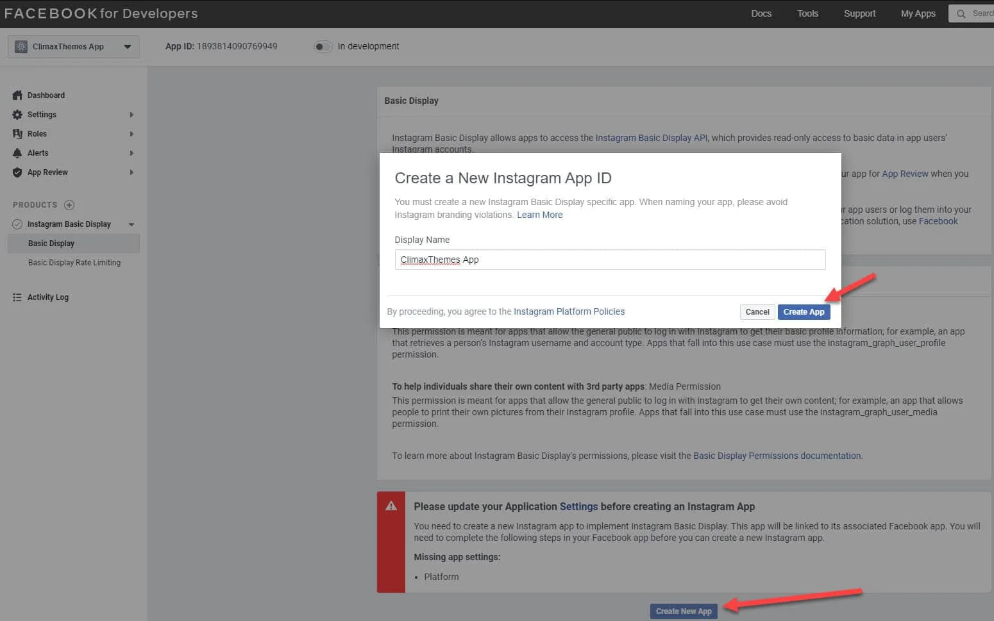Click the Settings gear icon in sidebar

pos(17,115)
